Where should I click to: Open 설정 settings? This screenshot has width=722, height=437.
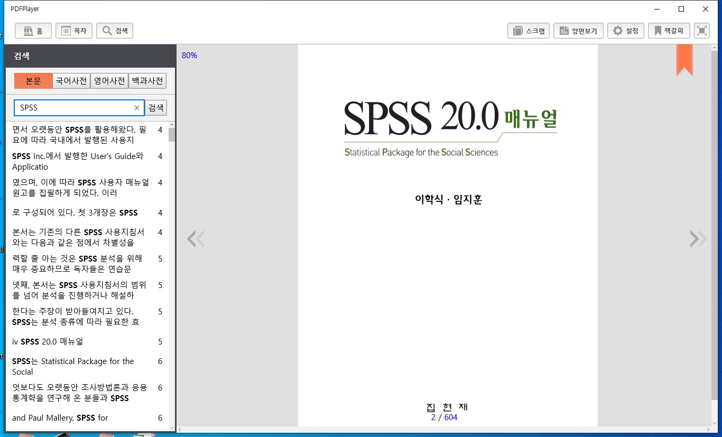pyautogui.click(x=626, y=31)
